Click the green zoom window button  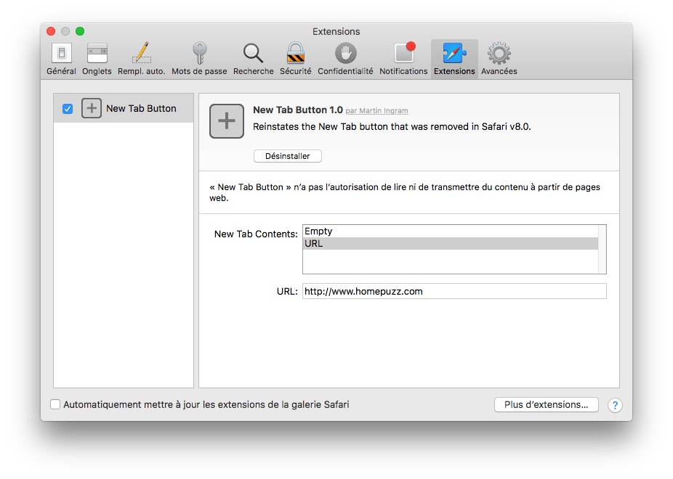80,31
